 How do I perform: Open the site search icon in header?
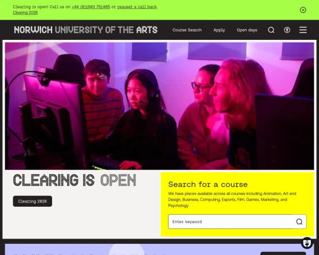pos(271,30)
